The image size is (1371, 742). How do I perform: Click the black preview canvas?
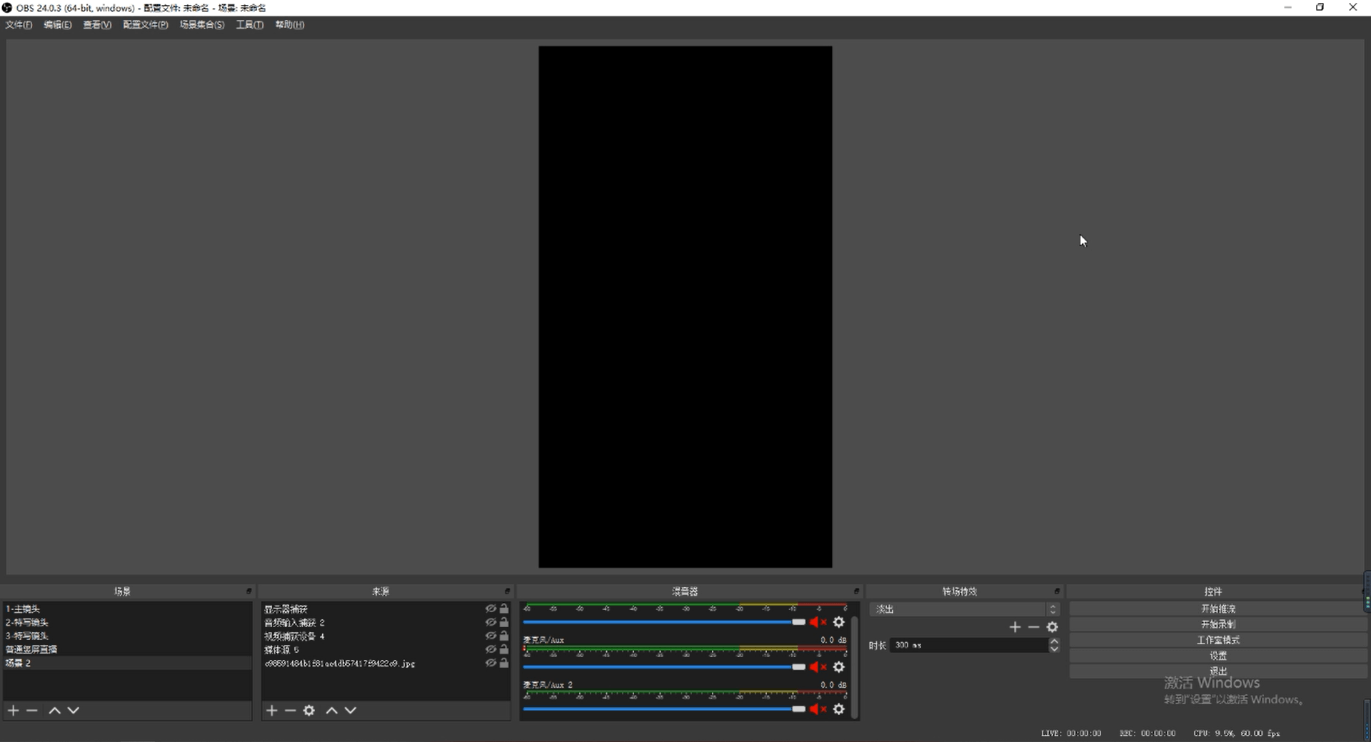(685, 307)
